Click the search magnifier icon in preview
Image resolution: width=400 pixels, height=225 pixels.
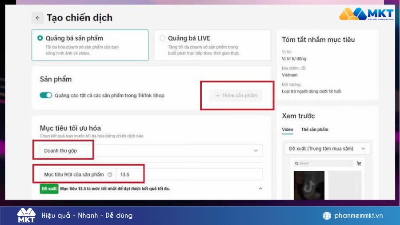[x=298, y=164]
